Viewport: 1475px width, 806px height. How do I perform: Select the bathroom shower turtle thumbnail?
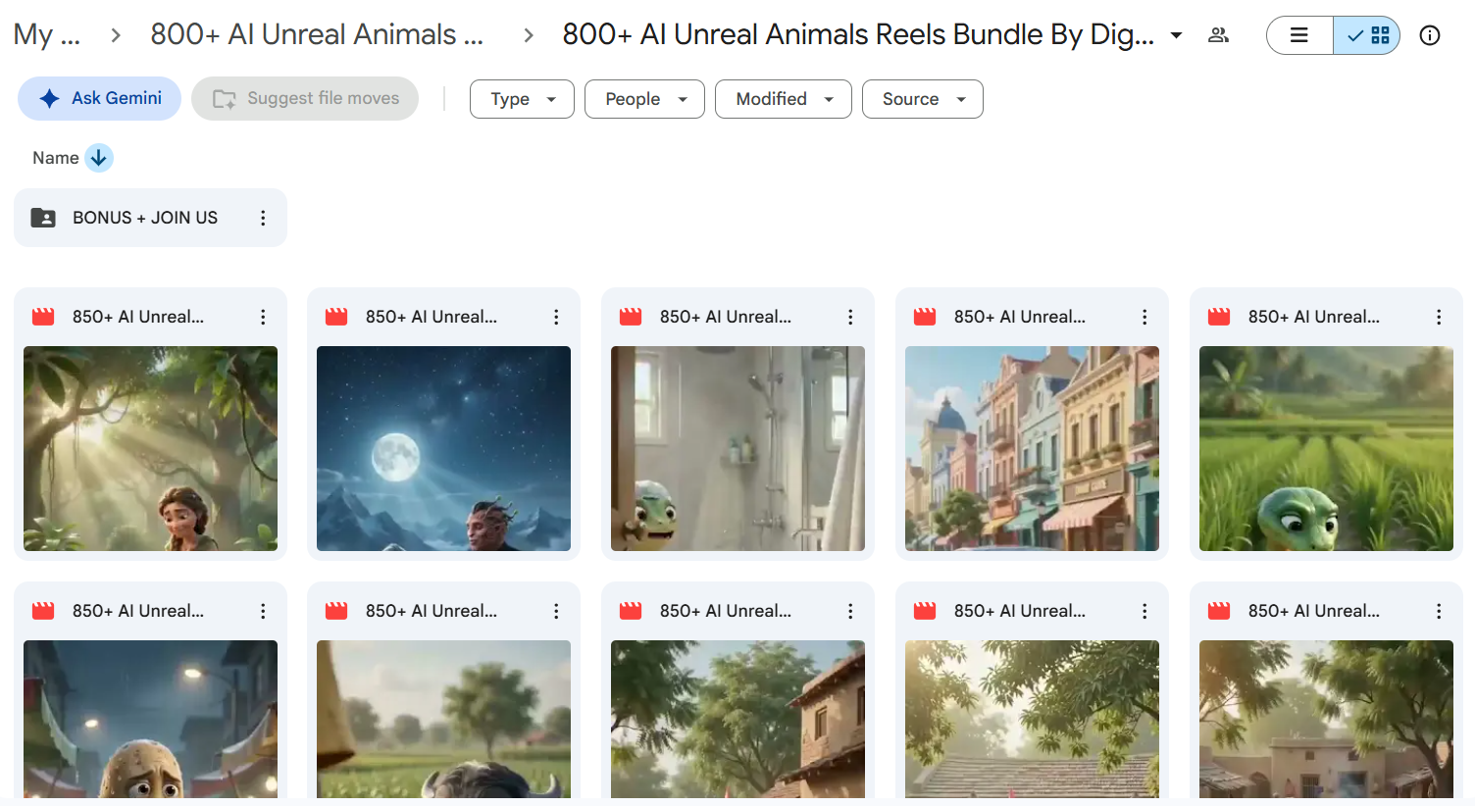[x=737, y=448]
